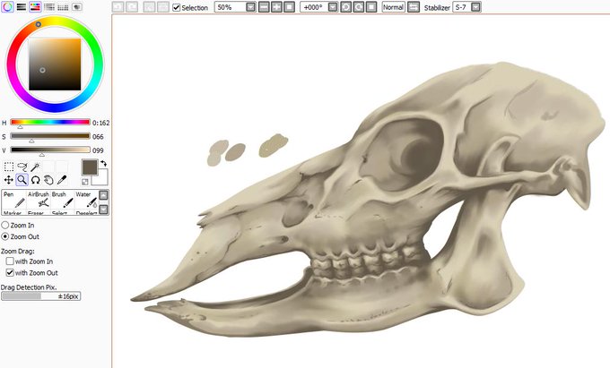Image resolution: width=610 pixels, height=368 pixels.
Task: Toggle the scratchpad panel icon
Action: 77,6
